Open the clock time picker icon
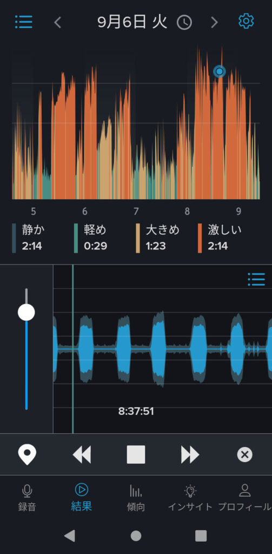 tap(184, 23)
